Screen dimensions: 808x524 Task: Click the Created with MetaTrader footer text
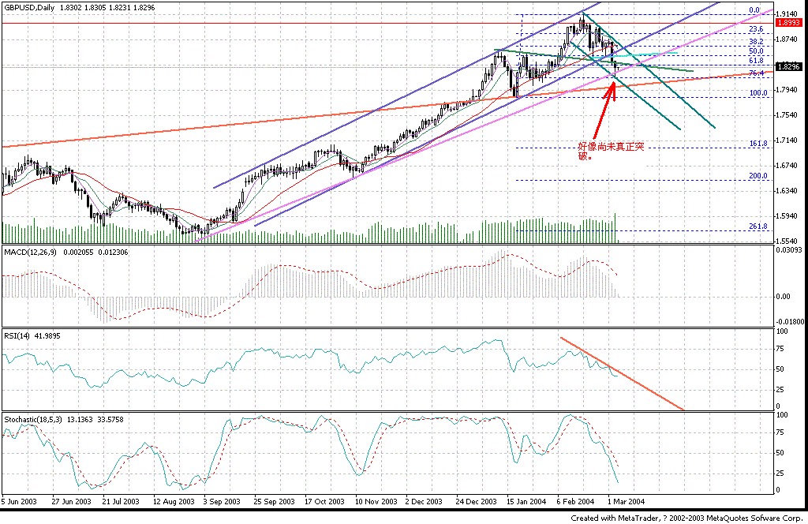(x=686, y=518)
